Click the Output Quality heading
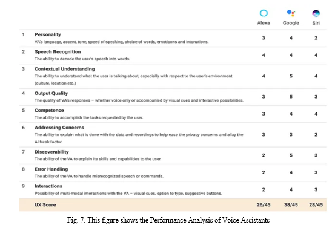Viewport: 335px width, 228px height. coord(51,93)
